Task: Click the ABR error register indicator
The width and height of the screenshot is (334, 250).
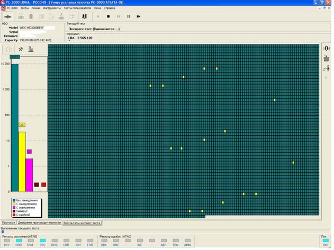Action: [164, 240]
